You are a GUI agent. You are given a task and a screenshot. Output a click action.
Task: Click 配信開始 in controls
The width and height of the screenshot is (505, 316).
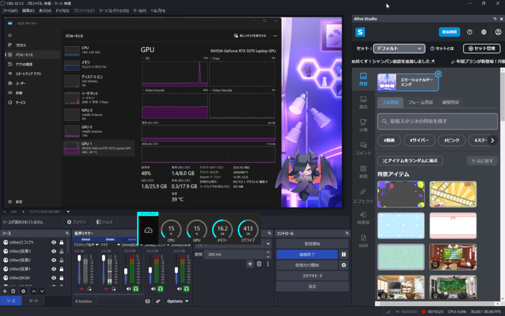pyautogui.click(x=312, y=244)
